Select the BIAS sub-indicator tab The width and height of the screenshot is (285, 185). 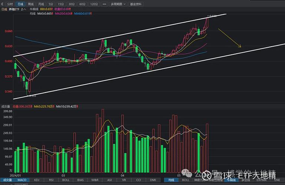pyautogui.click(x=80, y=180)
